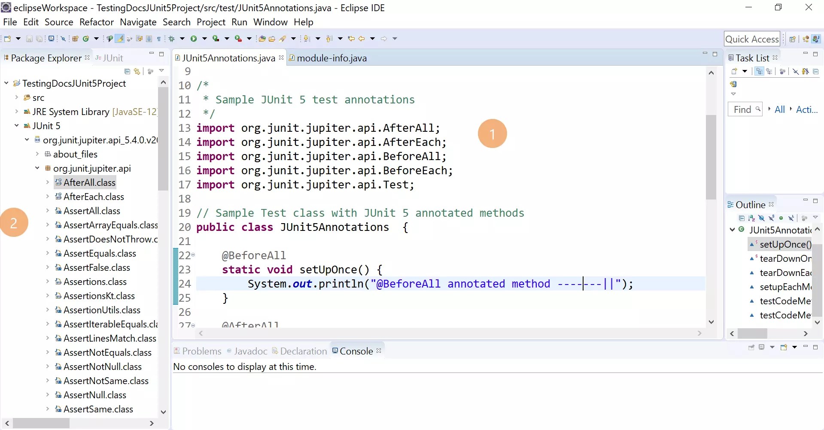Toggle Hide Static Members in Outline
Screen dimensions: 824x430
coord(772,218)
